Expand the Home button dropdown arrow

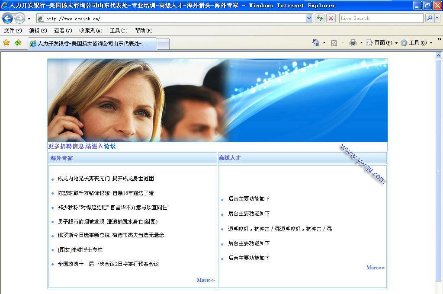[324, 43]
